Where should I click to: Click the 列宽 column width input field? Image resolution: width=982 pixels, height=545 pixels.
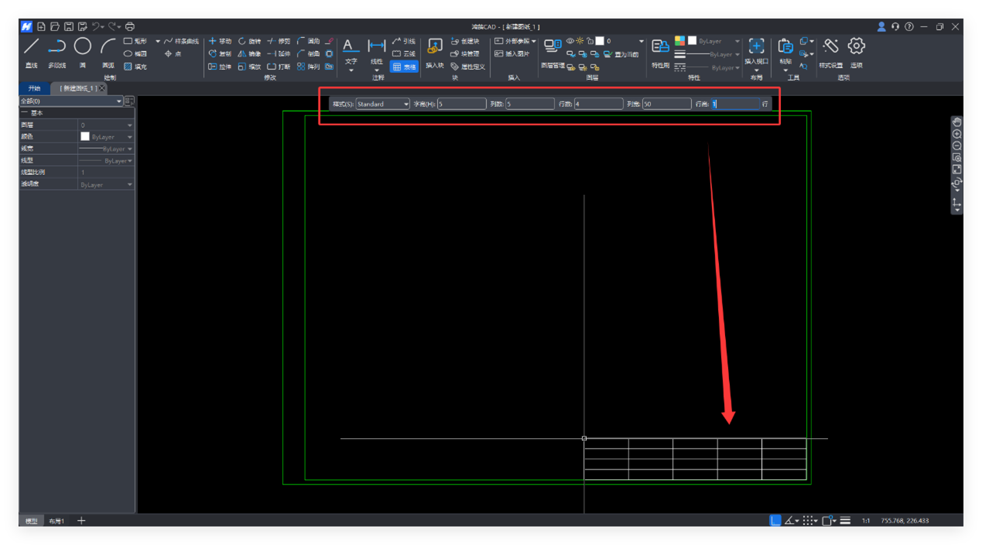pyautogui.click(x=666, y=104)
